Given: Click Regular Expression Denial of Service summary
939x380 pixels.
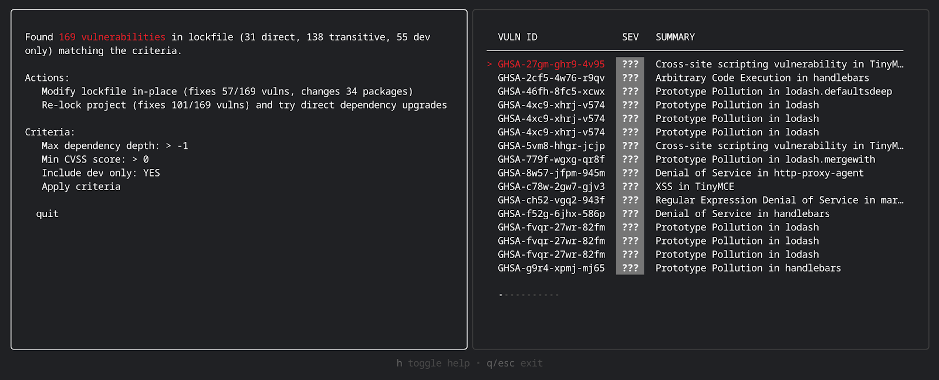Looking at the screenshot, I should pos(779,200).
